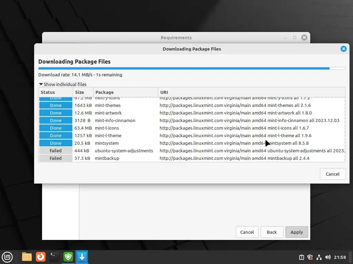Image resolution: width=353 pixels, height=264 pixels.
Task: Click the mint-artwork all 1.8.0 URI
Action: coord(236,113)
